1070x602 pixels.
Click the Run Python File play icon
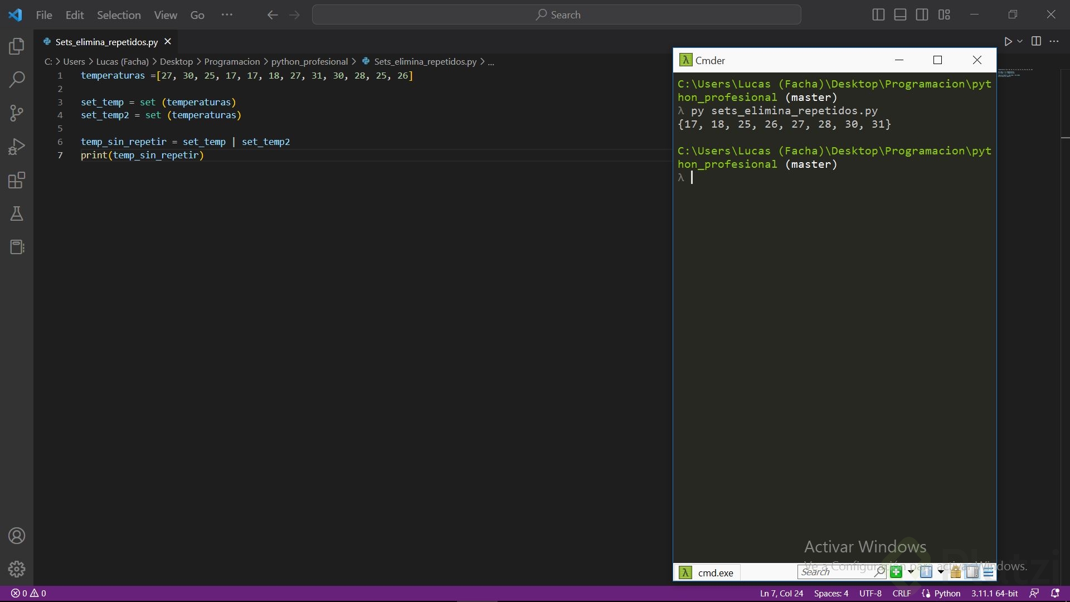1008,41
